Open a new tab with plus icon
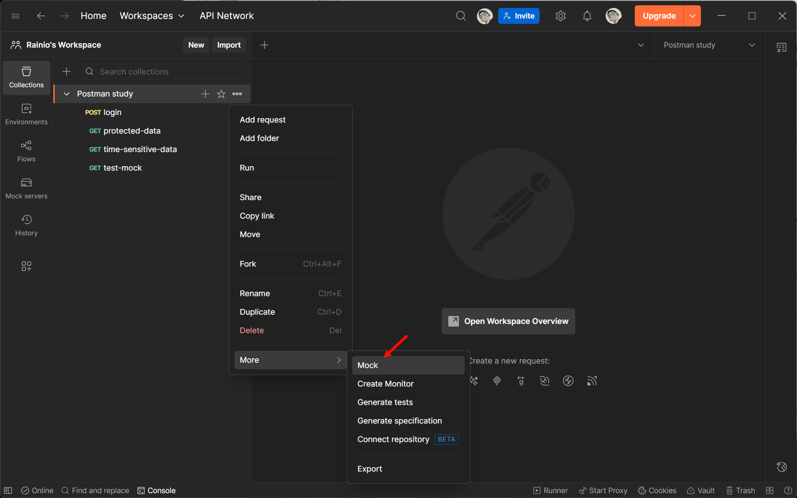 point(264,45)
